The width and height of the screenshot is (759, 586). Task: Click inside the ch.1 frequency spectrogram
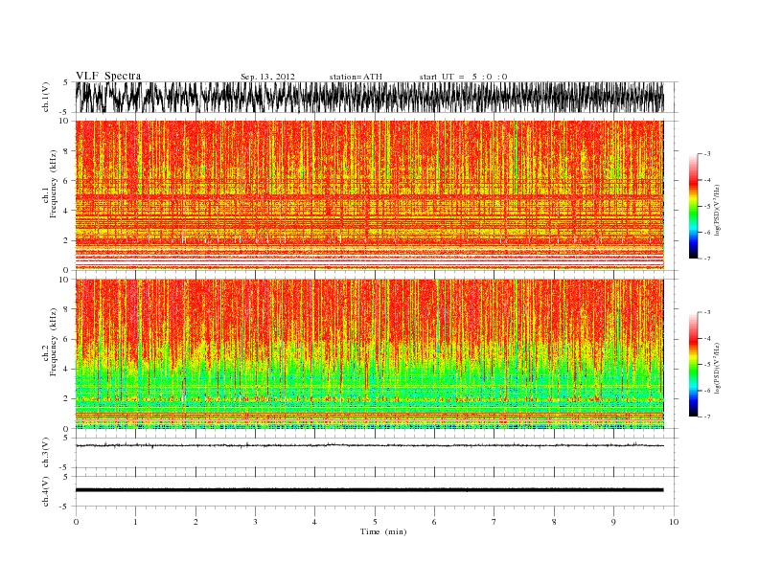(x=370, y=195)
